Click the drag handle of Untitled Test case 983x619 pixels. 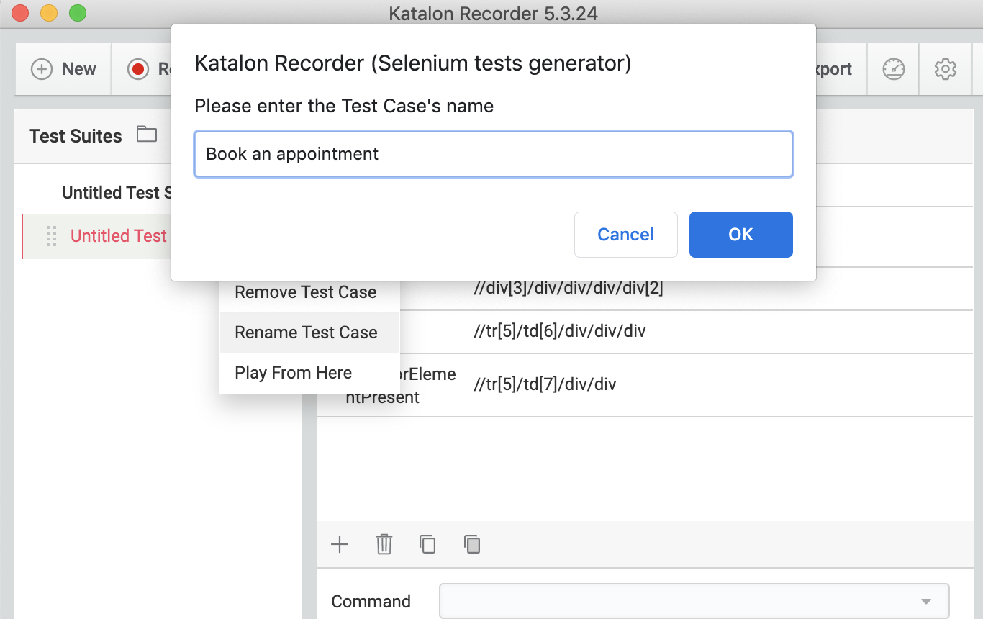tap(51, 236)
